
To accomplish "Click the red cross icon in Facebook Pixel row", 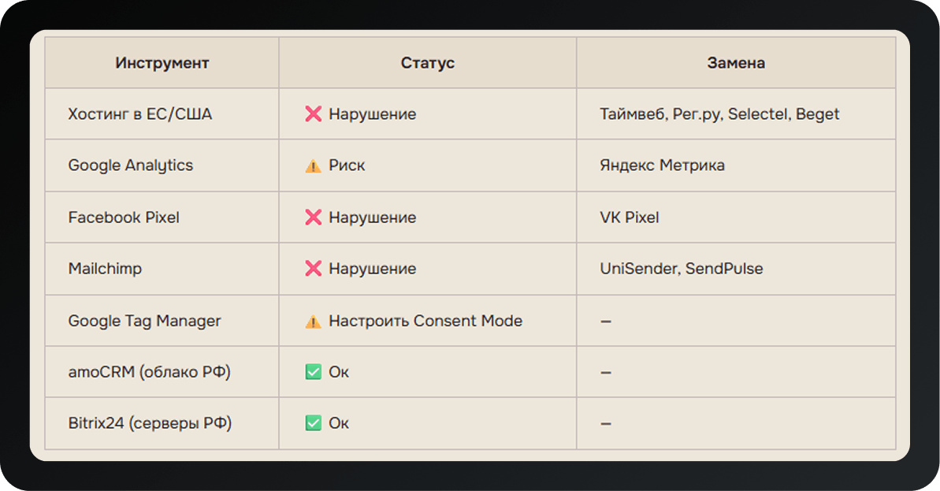I will [313, 217].
